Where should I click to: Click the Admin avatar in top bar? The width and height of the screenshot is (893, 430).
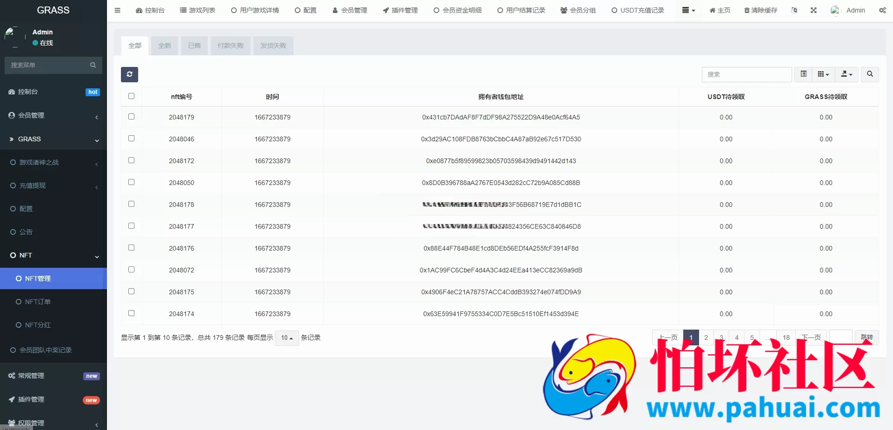(836, 10)
